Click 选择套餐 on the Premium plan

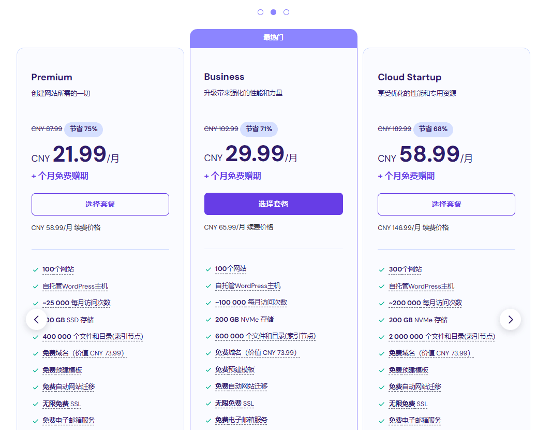tap(100, 204)
